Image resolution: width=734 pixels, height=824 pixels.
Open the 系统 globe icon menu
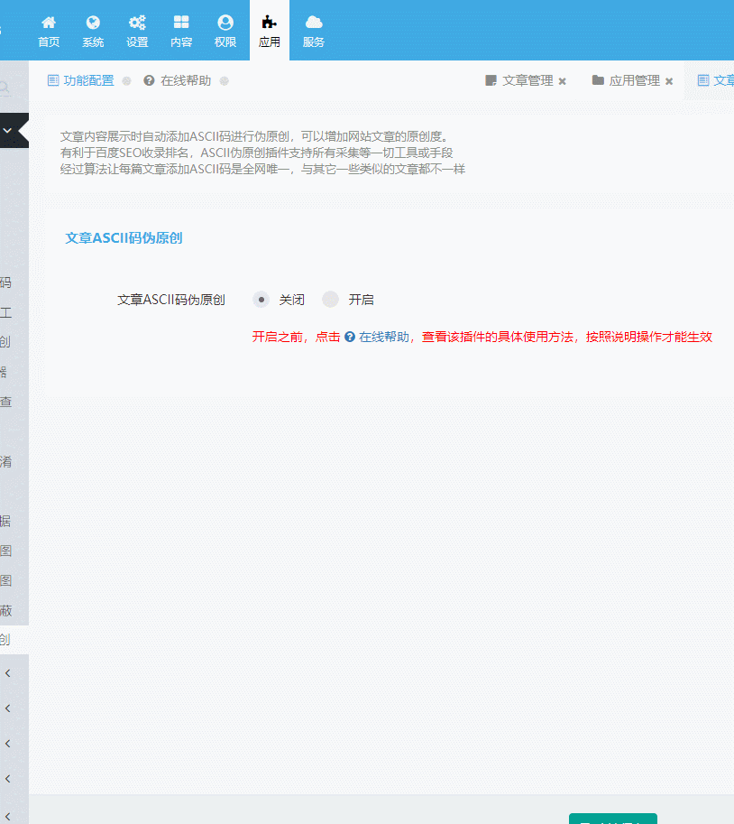pos(93,31)
